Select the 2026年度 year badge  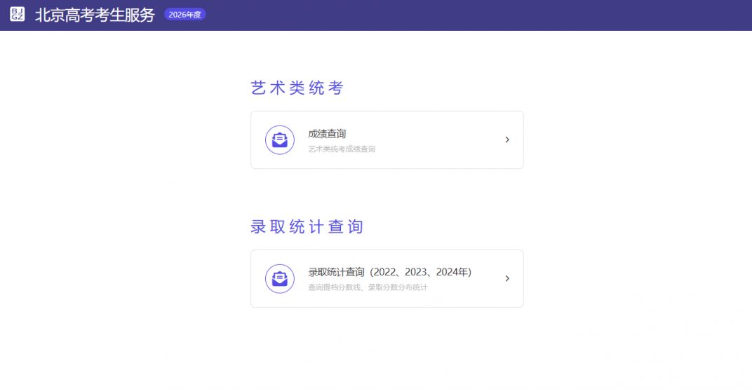184,15
